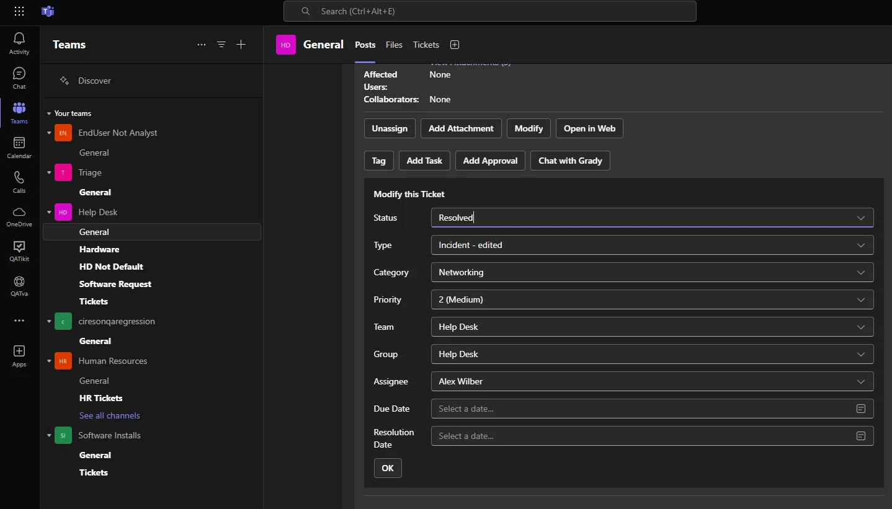Viewport: 892px width, 509px height.
Task: Click the Software Installs team avatar
Action: pos(63,435)
